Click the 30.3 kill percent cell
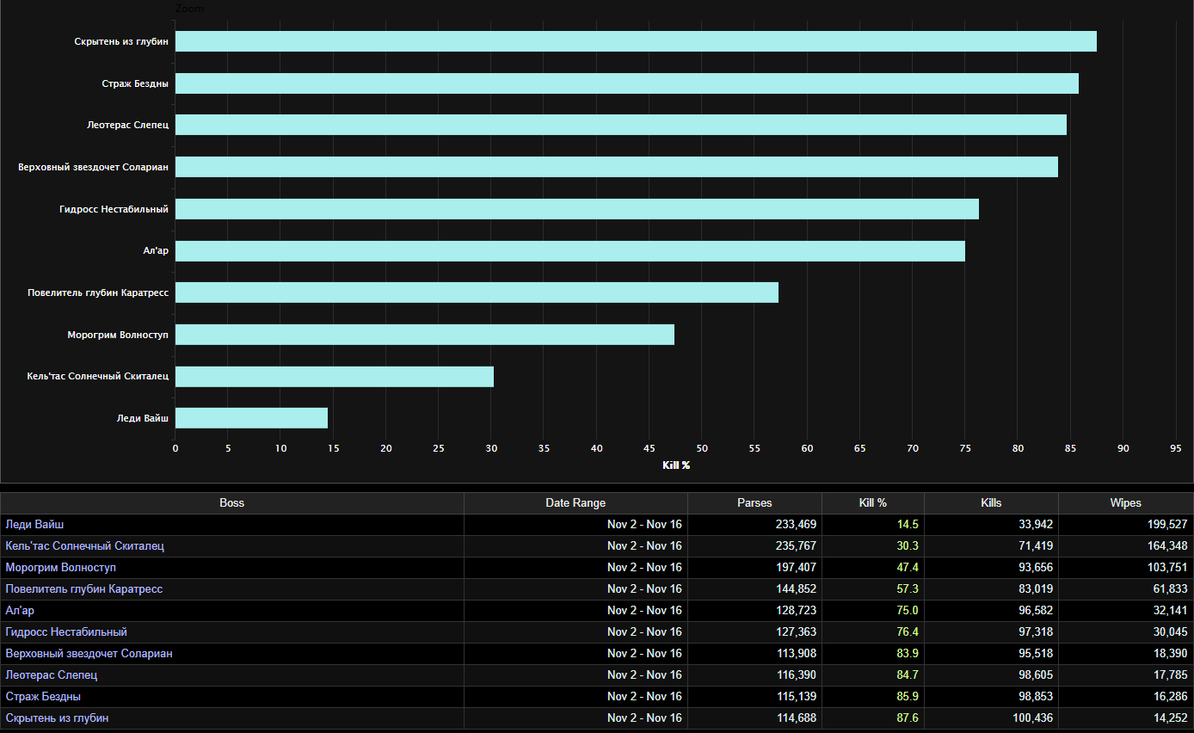 pyautogui.click(x=873, y=545)
